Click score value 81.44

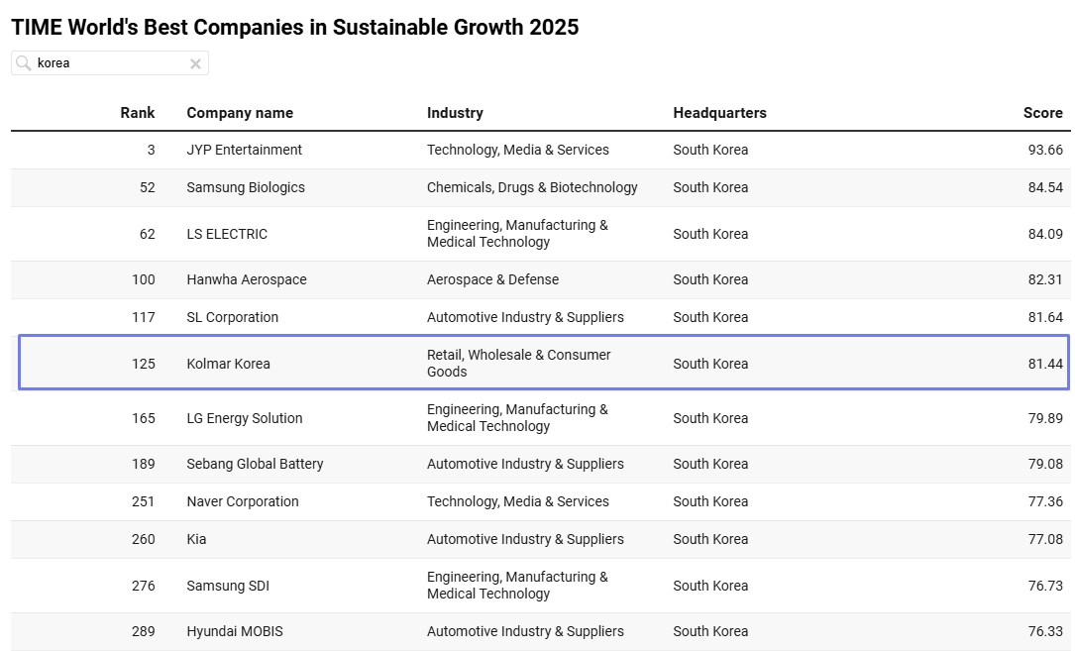[1045, 364]
